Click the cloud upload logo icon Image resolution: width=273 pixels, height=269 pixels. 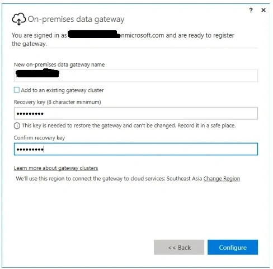click(x=19, y=19)
